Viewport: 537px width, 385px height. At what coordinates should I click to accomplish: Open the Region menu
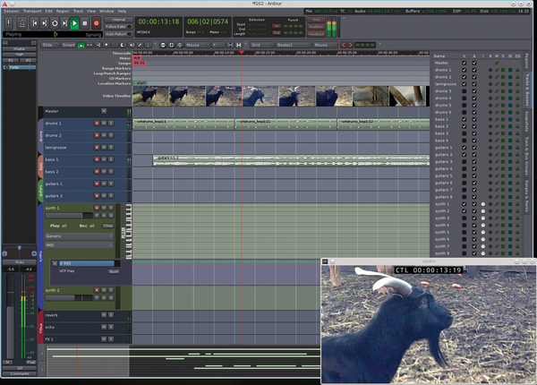tap(63, 11)
